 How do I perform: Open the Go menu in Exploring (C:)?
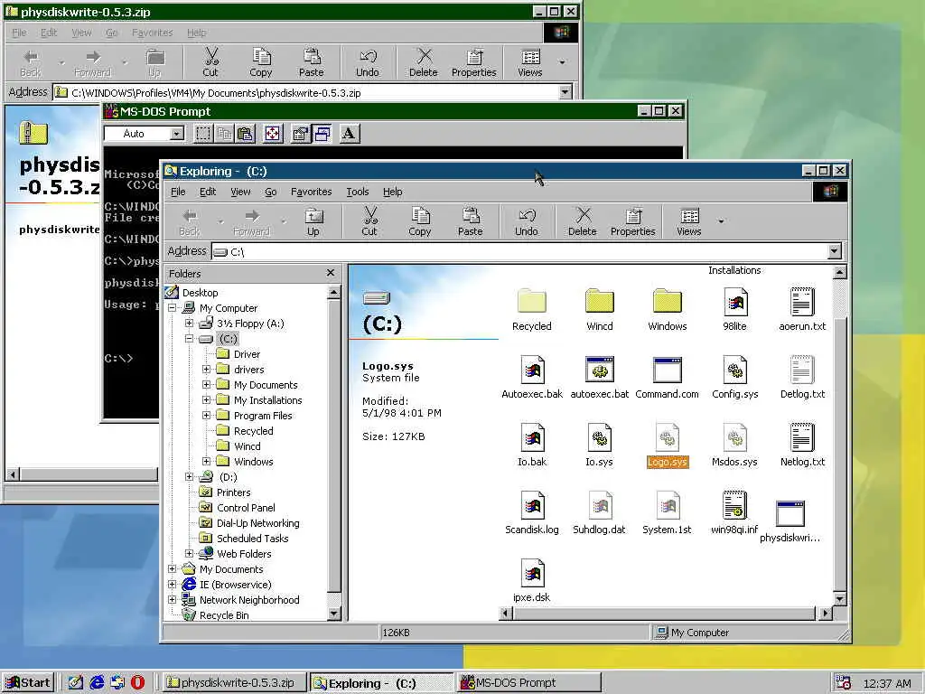pyautogui.click(x=271, y=192)
